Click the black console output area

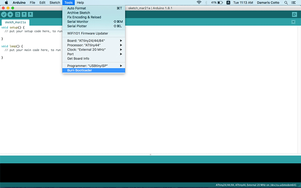tap(150, 173)
